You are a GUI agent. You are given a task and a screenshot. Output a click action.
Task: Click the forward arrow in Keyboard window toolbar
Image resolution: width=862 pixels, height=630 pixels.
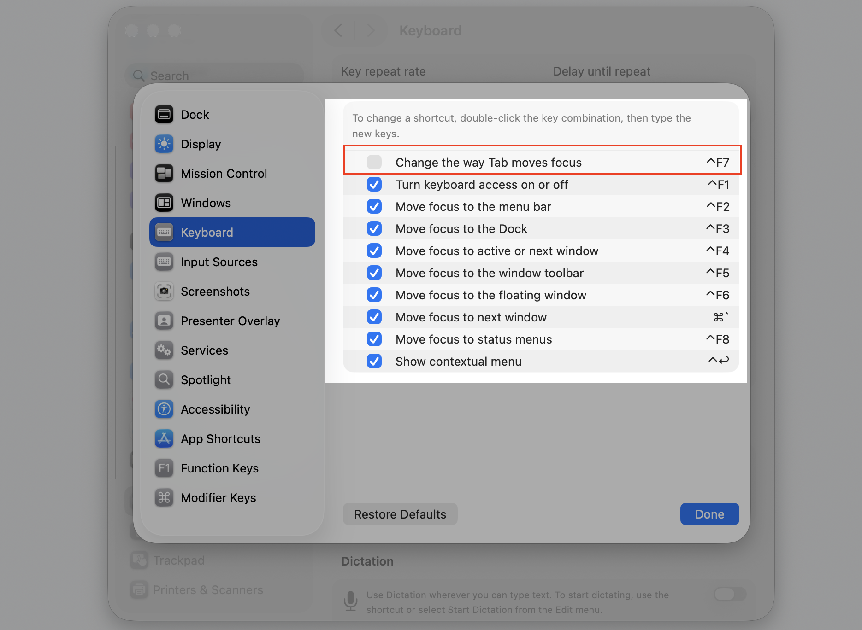pyautogui.click(x=371, y=31)
